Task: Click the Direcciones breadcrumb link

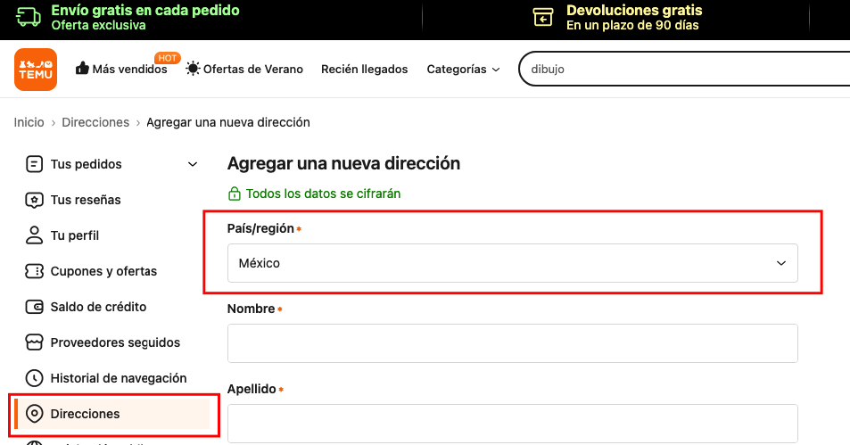Action: tap(95, 122)
